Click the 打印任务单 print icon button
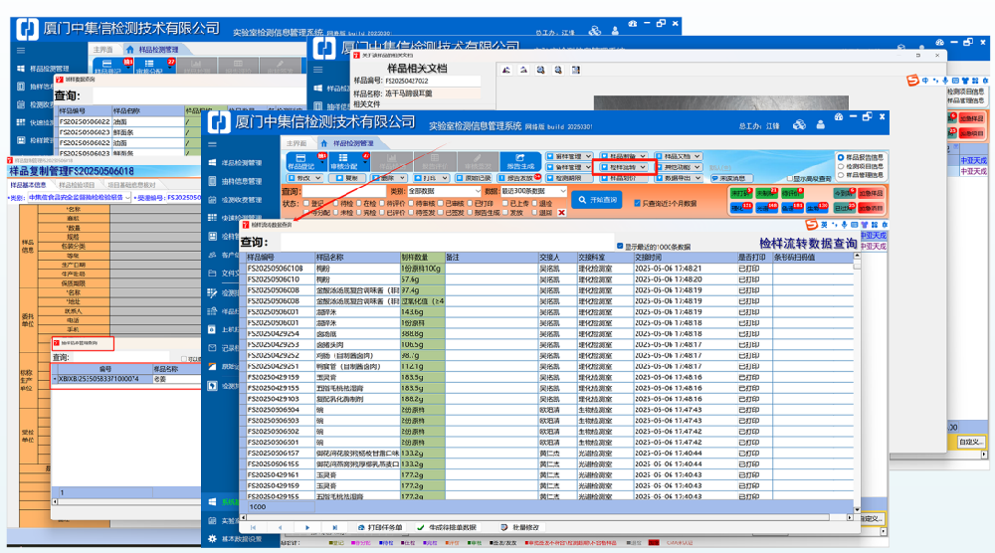The image size is (995, 553). [x=379, y=527]
